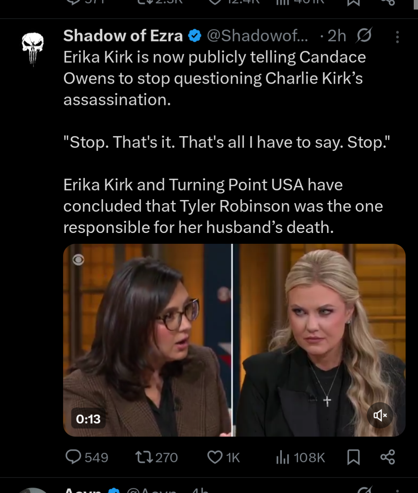This screenshot has height=493, width=418.
Task: Click the 2h post timestamp
Action: (337, 36)
